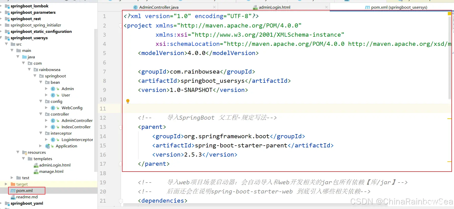
Task: Collapse the resources folder
Action: pyautogui.click(x=18, y=152)
